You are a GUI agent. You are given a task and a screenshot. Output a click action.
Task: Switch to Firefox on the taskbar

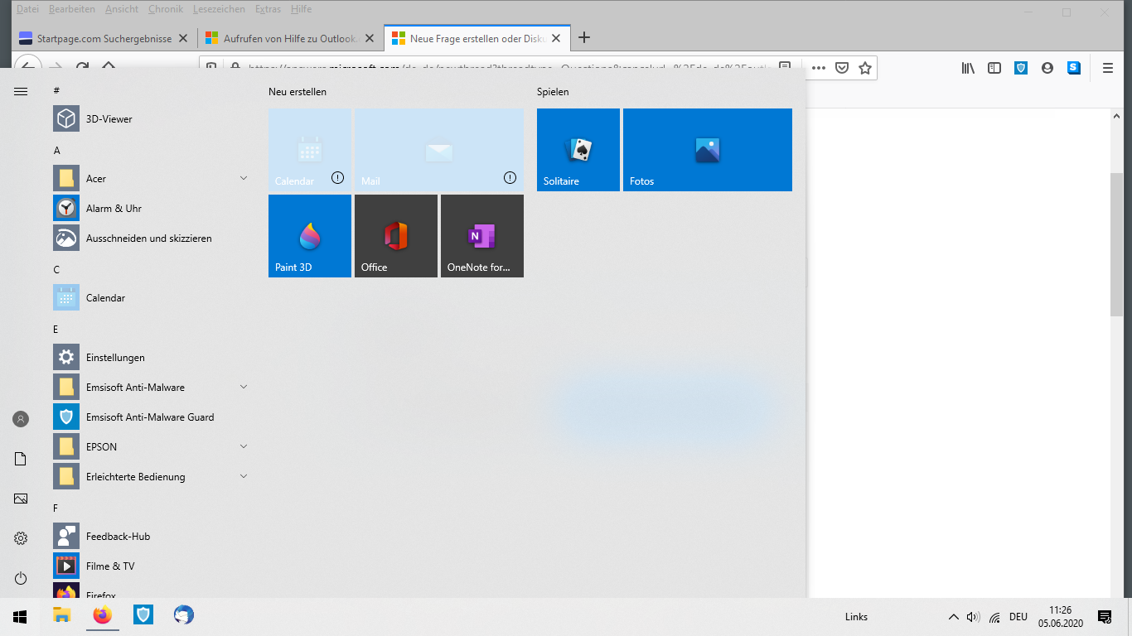pos(102,615)
